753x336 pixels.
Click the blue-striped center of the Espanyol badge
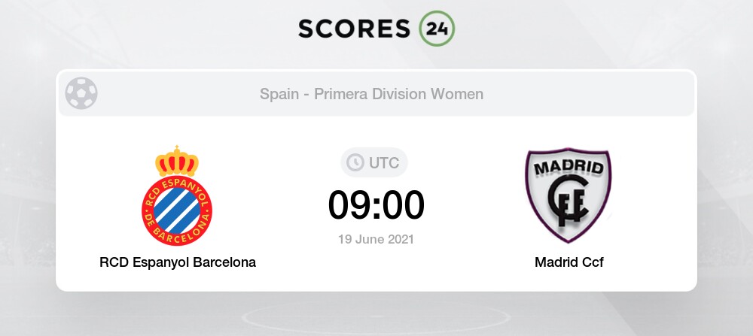[177, 211]
